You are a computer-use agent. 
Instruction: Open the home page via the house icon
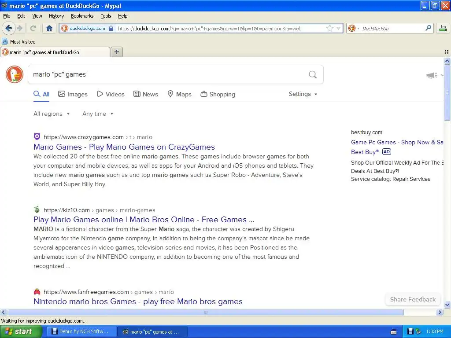coord(49,28)
